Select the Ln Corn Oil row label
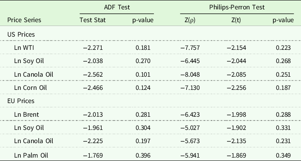 pyautogui.click(x=30, y=87)
